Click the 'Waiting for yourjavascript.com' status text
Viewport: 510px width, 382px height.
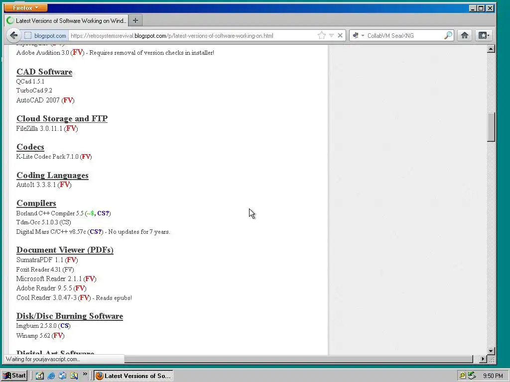coord(43,359)
